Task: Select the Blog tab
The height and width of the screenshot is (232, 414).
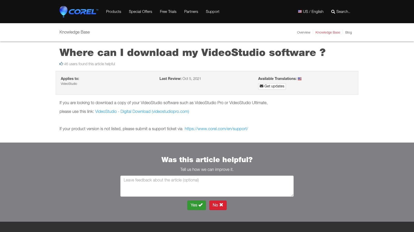Action: click(348, 32)
